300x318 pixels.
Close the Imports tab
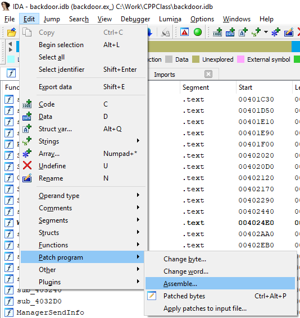(208, 74)
